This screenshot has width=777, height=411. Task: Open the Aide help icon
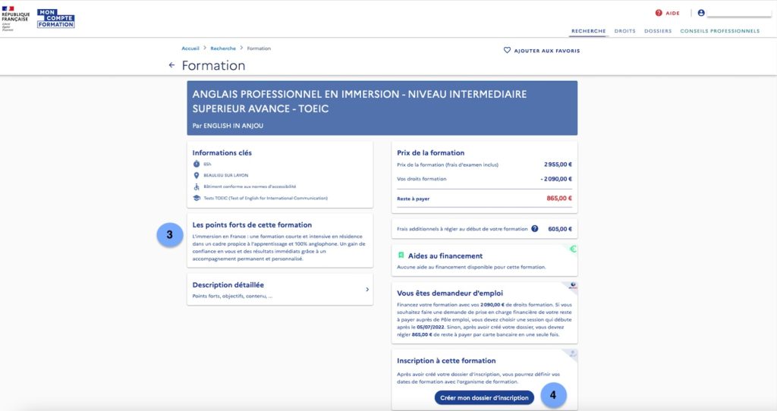(659, 13)
